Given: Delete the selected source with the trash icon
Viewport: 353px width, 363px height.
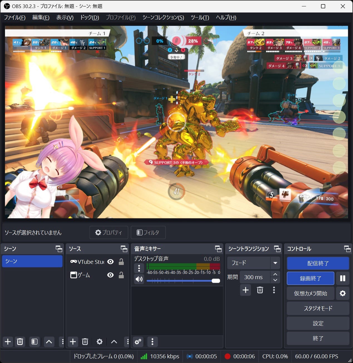Looking at the screenshot, I should [x=85, y=341].
